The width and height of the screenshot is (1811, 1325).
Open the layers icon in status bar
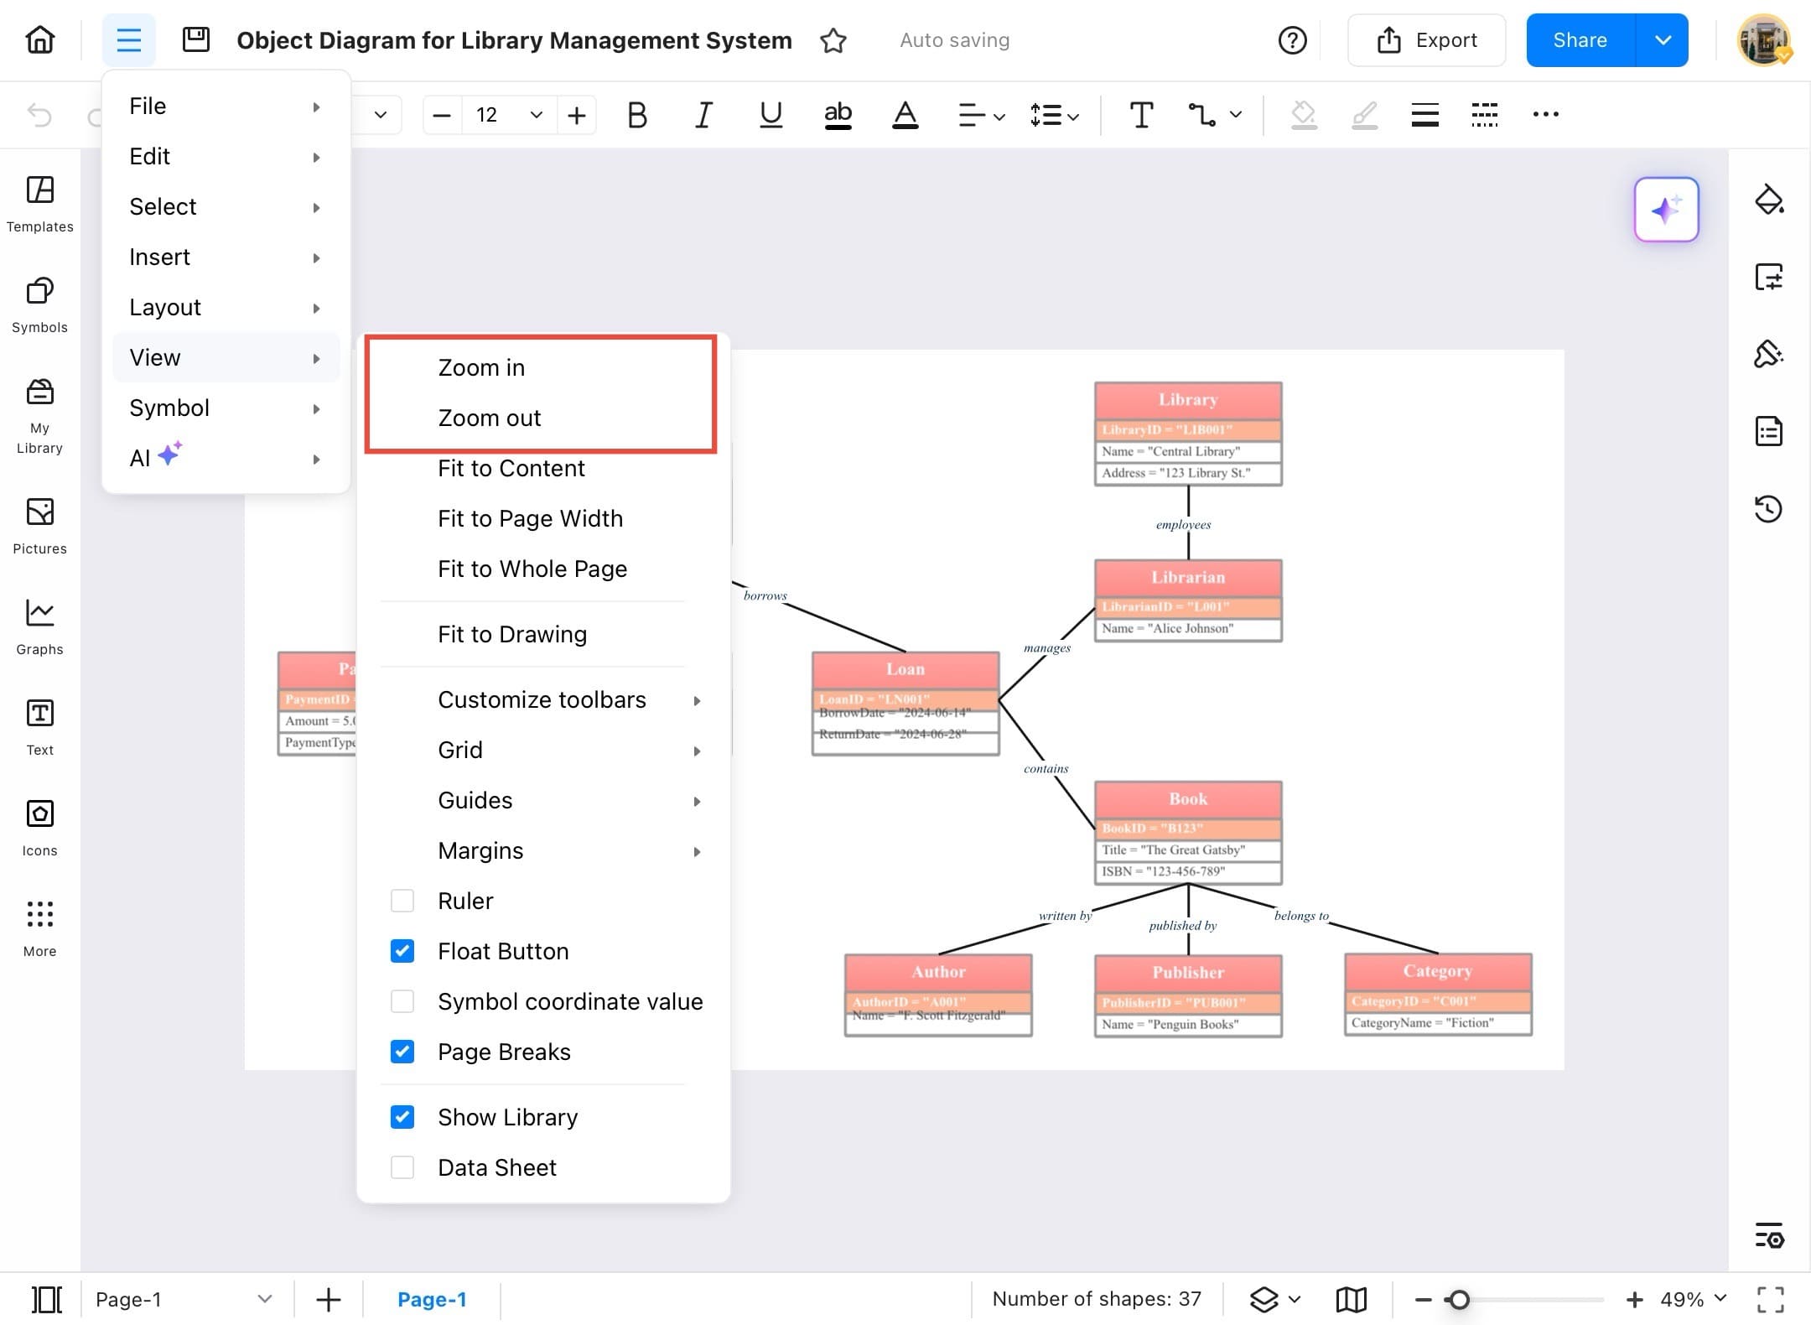pyautogui.click(x=1264, y=1299)
